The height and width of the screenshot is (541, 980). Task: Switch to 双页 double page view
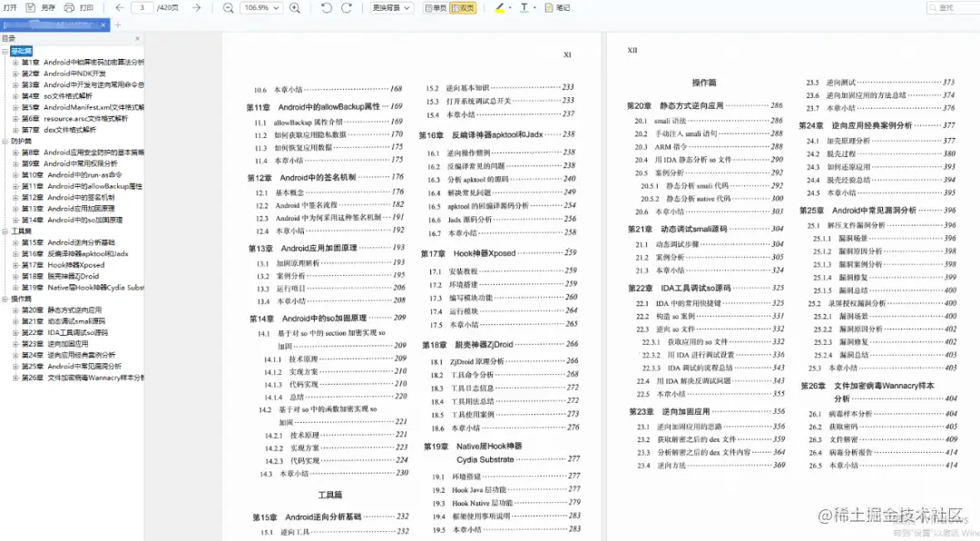(x=463, y=7)
